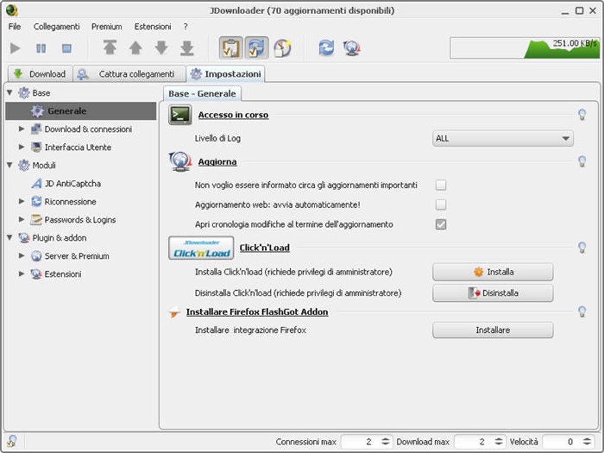Image resolution: width=604 pixels, height=453 pixels.
Task: Click the stopwatch toolbar icon
Action: pos(282,48)
